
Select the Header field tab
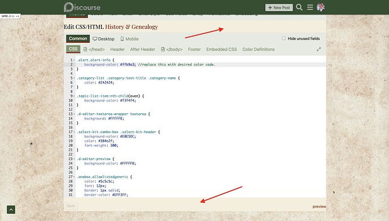(117, 50)
